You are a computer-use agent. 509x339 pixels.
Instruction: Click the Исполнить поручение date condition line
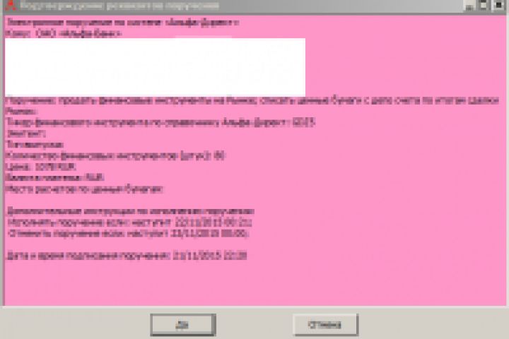point(129,222)
